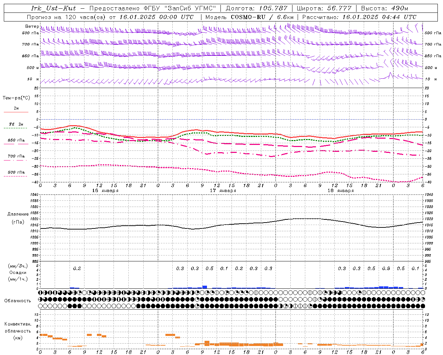
Task: Click the forecast start "16.01.2025 00:00 UTC"
Action: coord(156,17)
